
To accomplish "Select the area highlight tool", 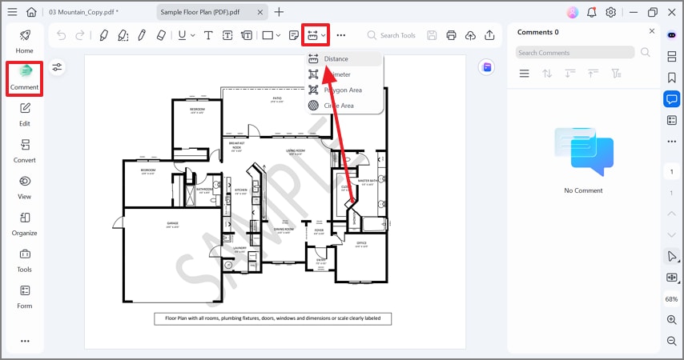I will [123, 35].
